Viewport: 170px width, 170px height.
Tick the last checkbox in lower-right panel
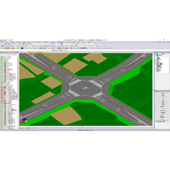click(156, 113)
